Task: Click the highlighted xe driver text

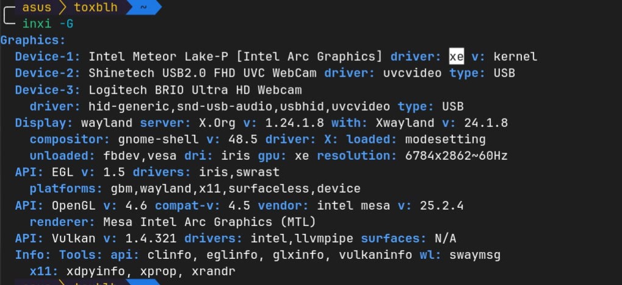Action: (456, 57)
